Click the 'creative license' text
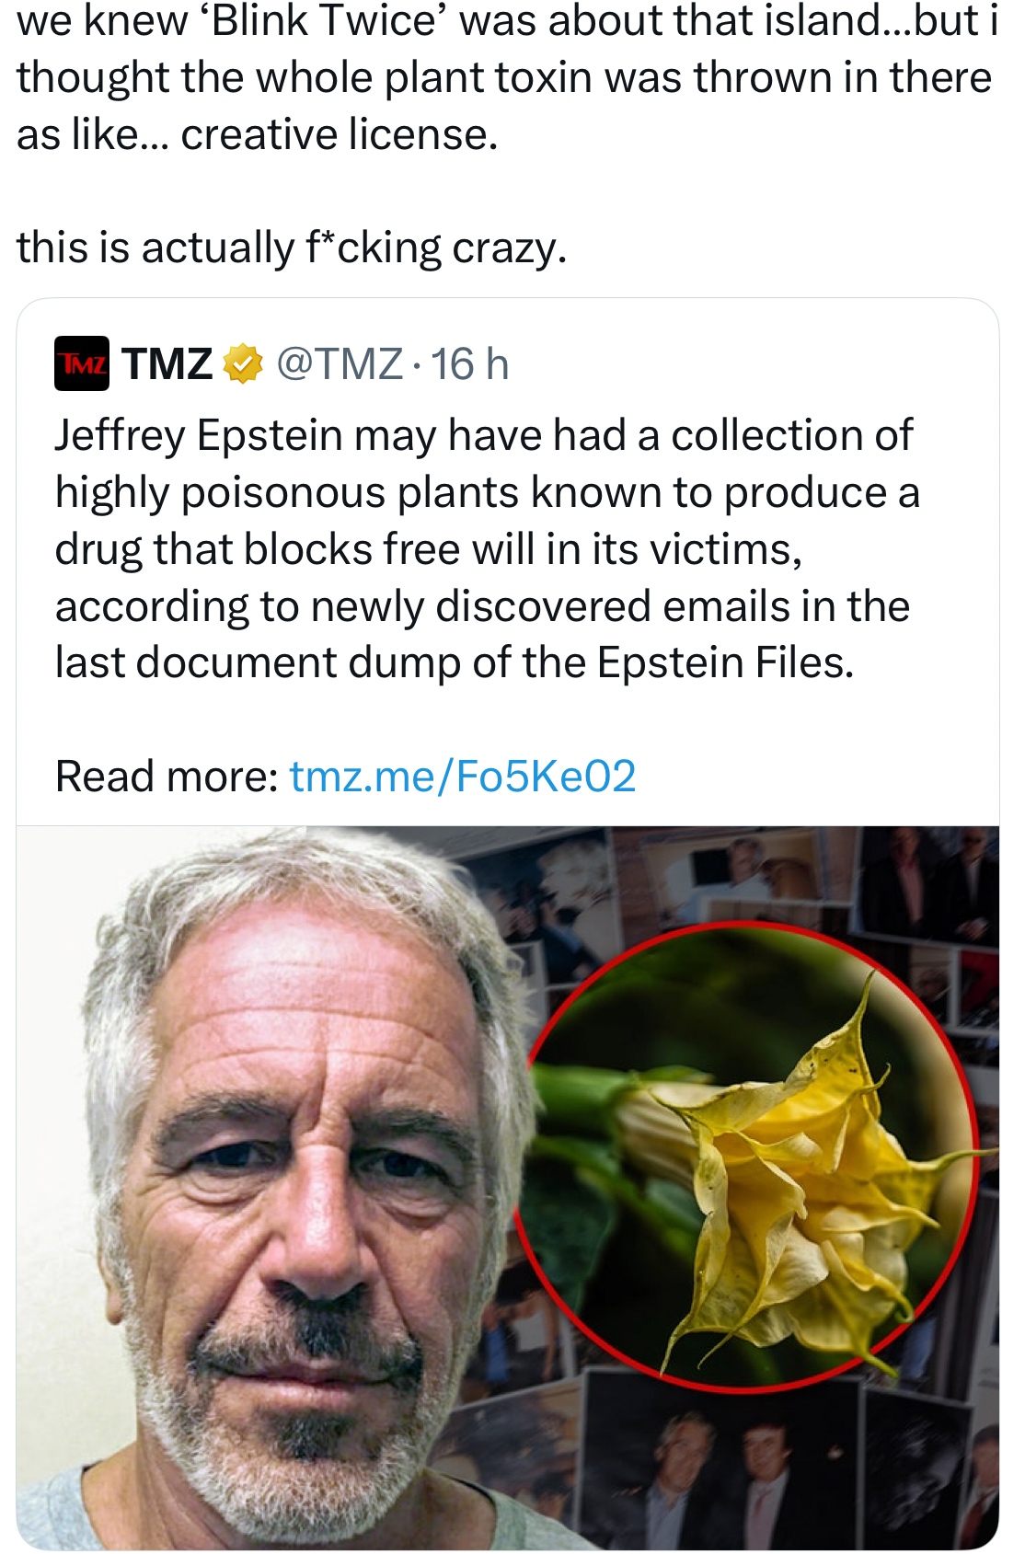Viewport: 1025px width, 1554px height. pos(339,135)
